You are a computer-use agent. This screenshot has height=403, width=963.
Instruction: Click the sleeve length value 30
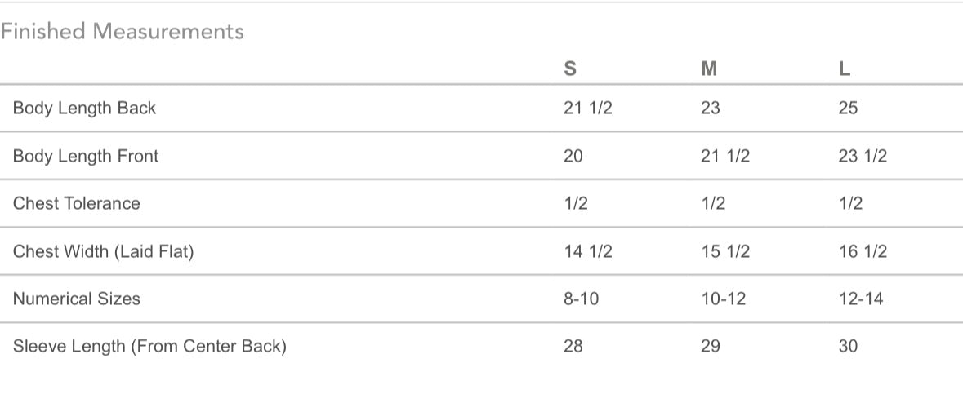[x=848, y=347]
